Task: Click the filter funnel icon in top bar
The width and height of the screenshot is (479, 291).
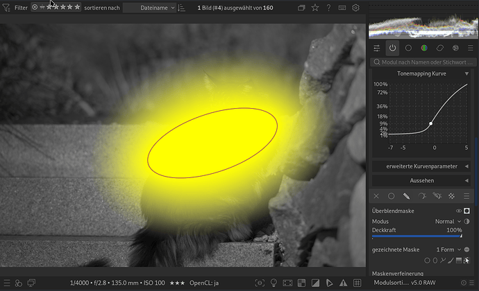Action: [7, 8]
